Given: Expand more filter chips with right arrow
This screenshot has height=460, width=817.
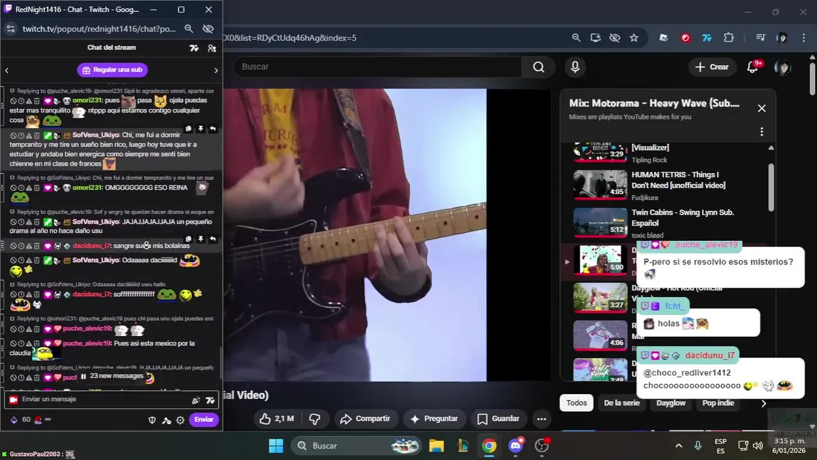Looking at the screenshot, I should click(763, 403).
